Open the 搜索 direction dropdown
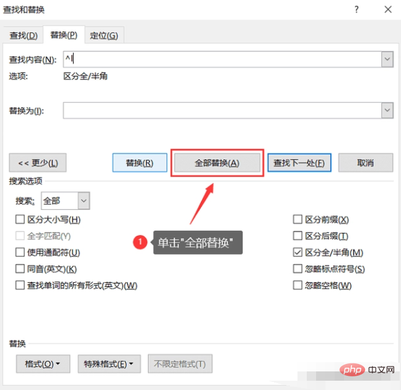This screenshot has width=401, height=390. 84,201
